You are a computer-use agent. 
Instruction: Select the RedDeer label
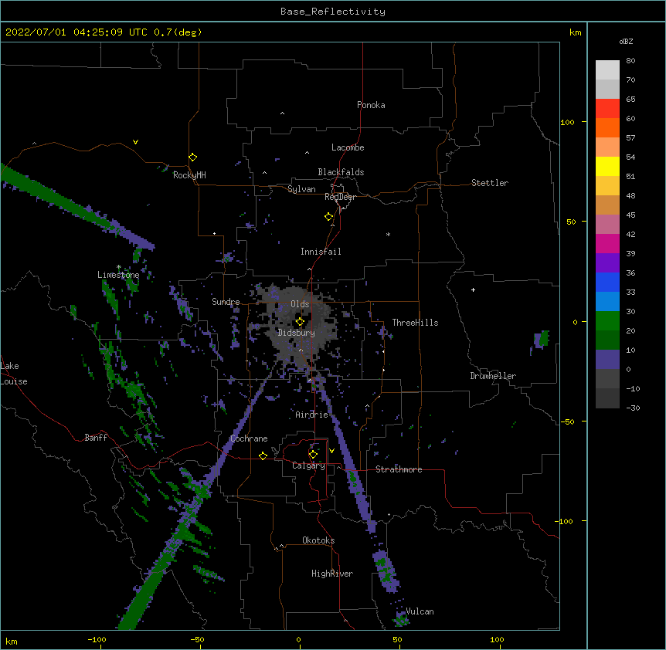click(340, 197)
